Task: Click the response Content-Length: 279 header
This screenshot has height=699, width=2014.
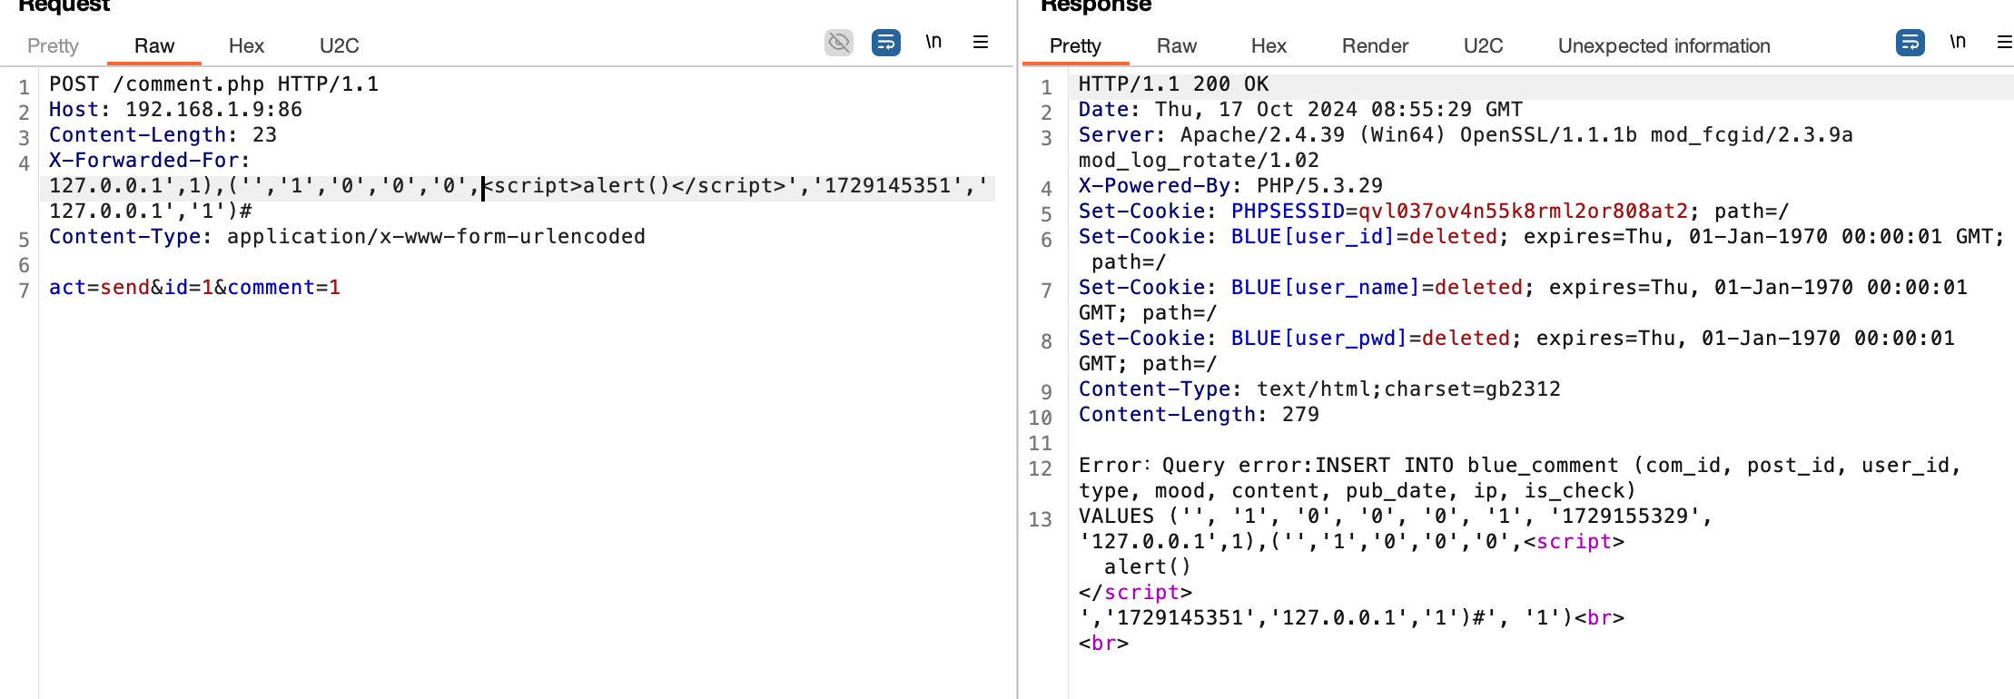Action: pos(1199,415)
